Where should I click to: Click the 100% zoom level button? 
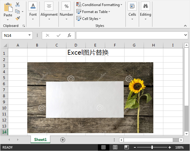point(179,147)
